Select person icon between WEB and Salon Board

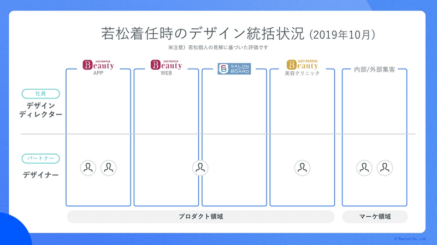(200, 168)
